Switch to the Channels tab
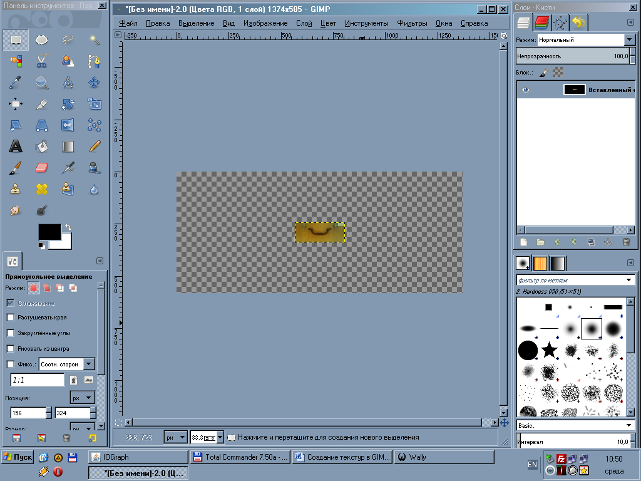 coord(542,23)
